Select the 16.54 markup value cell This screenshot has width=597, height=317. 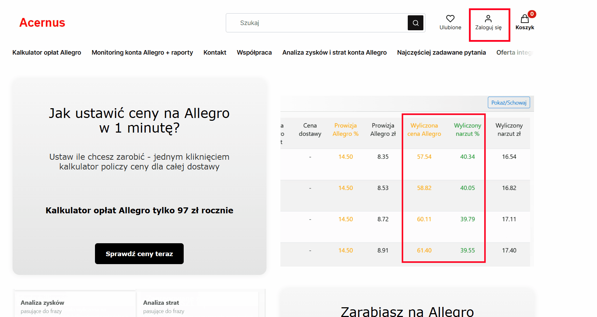coord(509,157)
